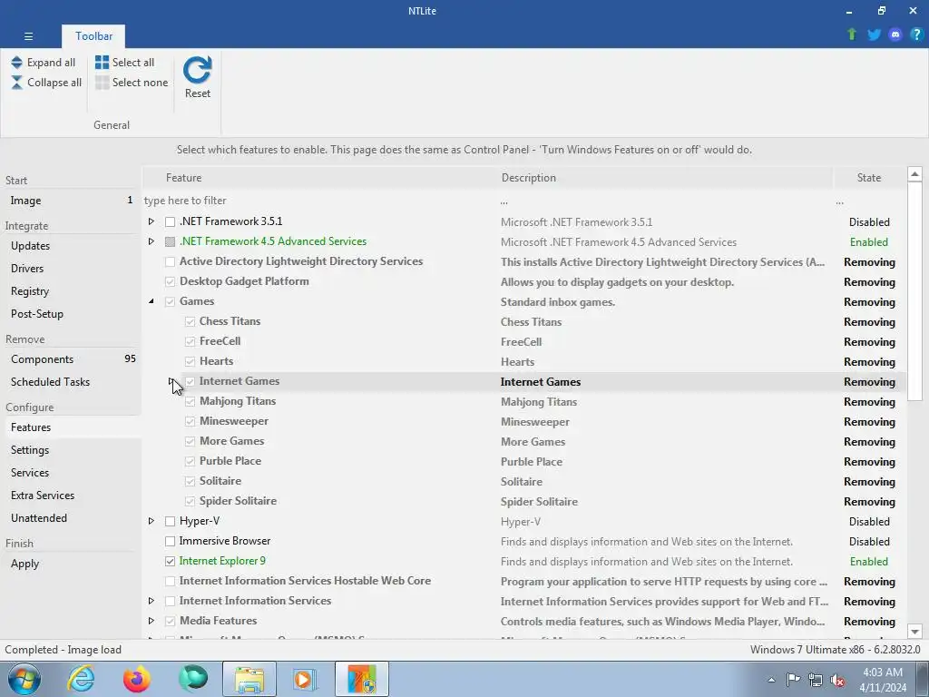The image size is (929, 697).
Task: Open the Toolbar tab
Action: [x=93, y=36]
